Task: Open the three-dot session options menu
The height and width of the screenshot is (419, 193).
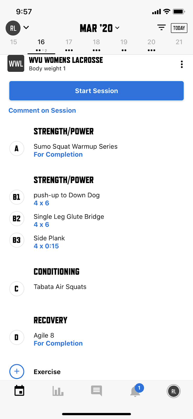Action: click(182, 64)
